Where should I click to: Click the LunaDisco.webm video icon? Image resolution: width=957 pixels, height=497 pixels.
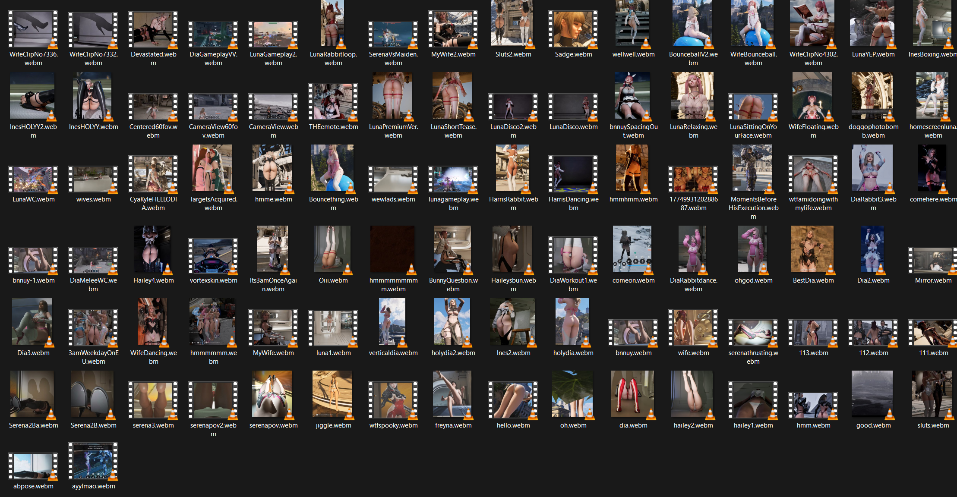[x=573, y=107]
